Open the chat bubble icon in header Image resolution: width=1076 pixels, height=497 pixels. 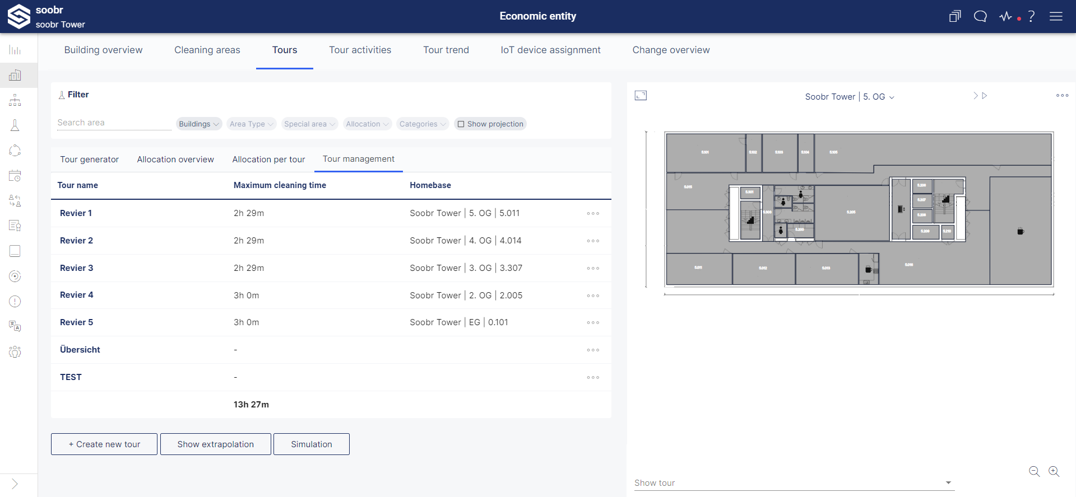point(980,16)
